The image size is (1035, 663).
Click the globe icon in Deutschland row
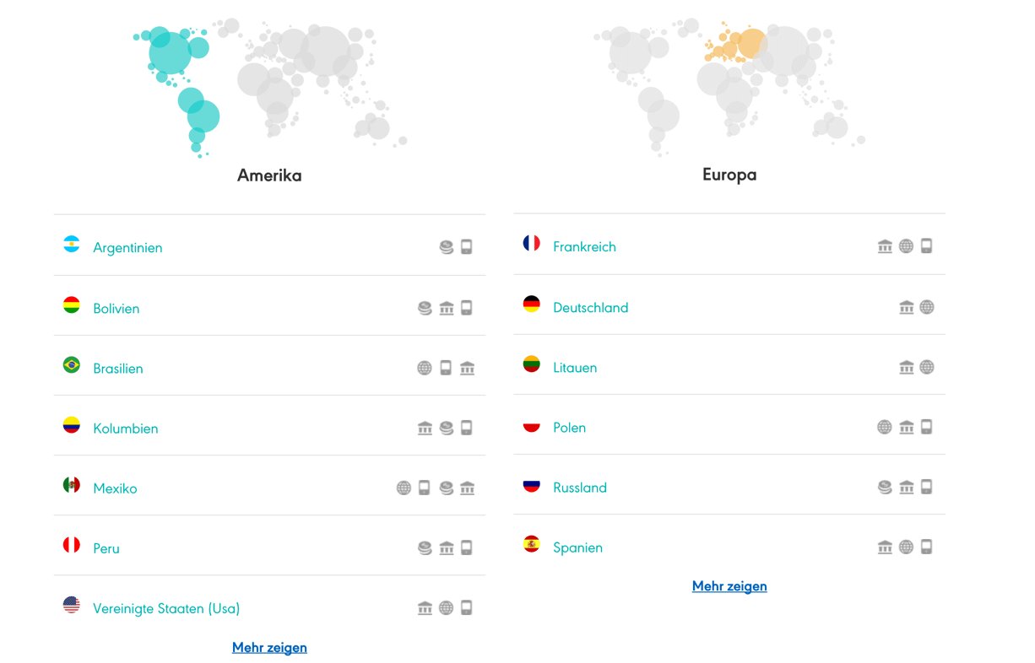click(927, 308)
